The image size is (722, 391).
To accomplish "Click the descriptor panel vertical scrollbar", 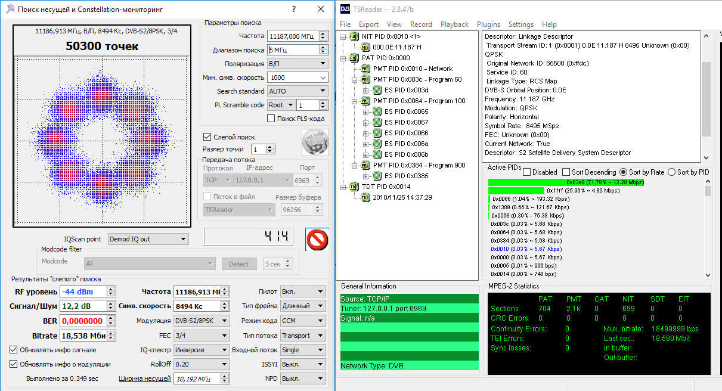I will (706, 97).
